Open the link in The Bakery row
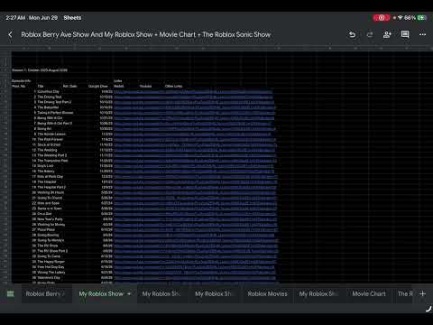433x325 pixels. tap(194, 172)
